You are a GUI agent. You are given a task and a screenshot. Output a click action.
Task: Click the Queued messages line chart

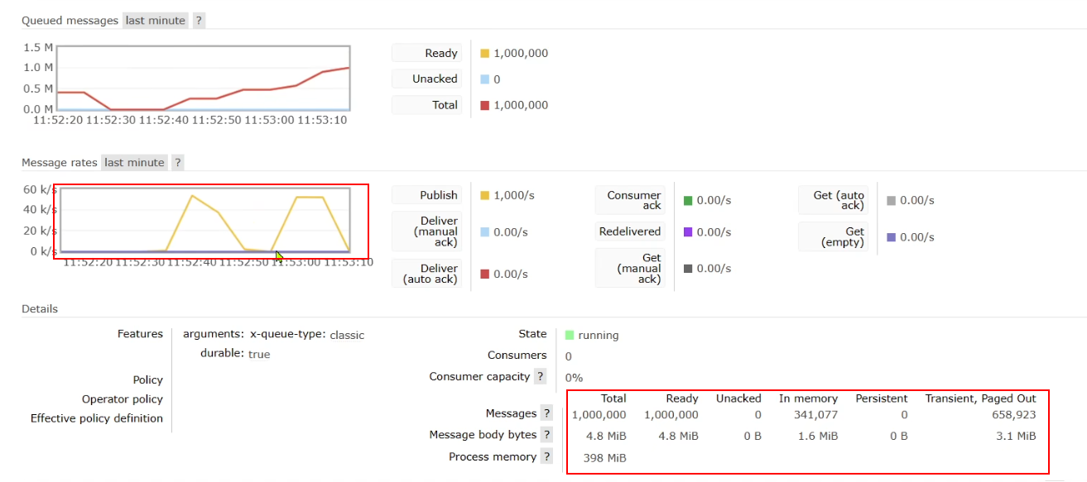tap(204, 78)
